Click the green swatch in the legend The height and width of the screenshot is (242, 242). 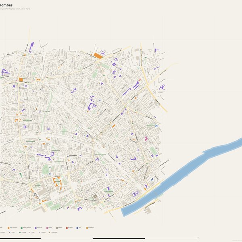22,228
